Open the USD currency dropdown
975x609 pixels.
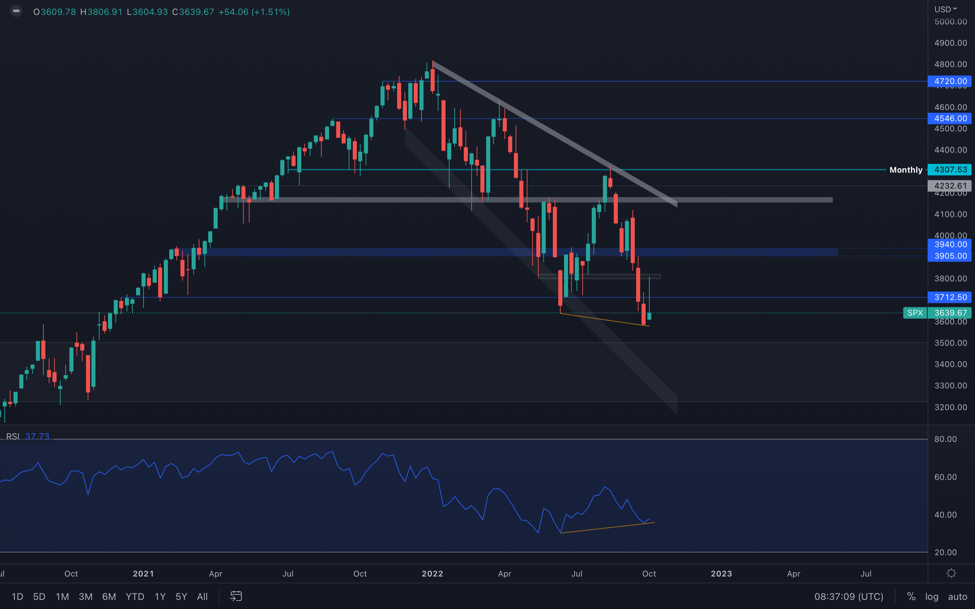point(946,9)
